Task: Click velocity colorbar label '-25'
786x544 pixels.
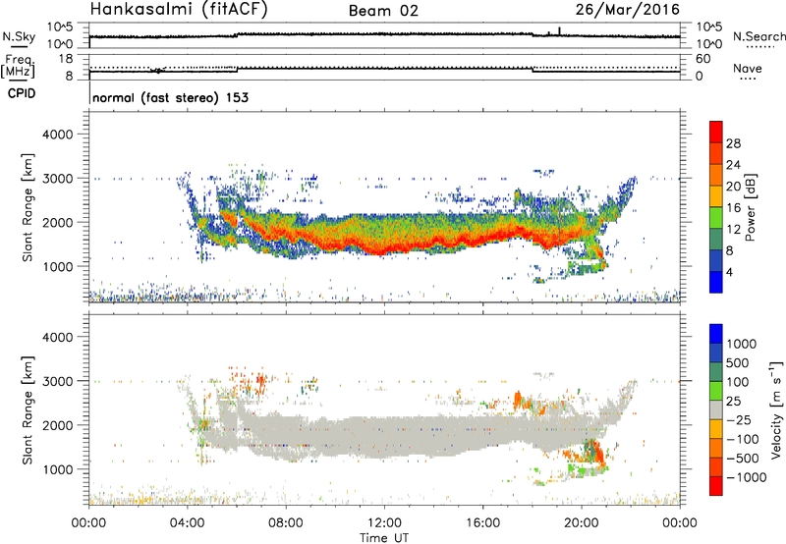Action: point(739,419)
